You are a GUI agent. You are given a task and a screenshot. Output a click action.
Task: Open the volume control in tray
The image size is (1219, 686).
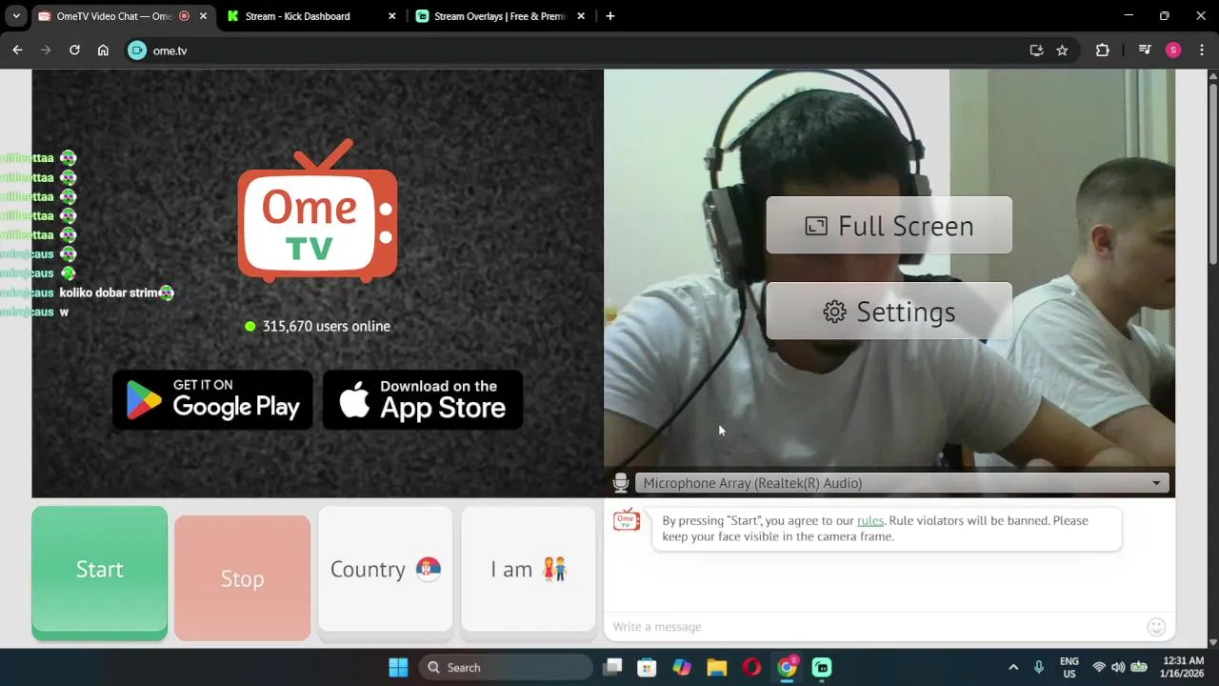1118,667
